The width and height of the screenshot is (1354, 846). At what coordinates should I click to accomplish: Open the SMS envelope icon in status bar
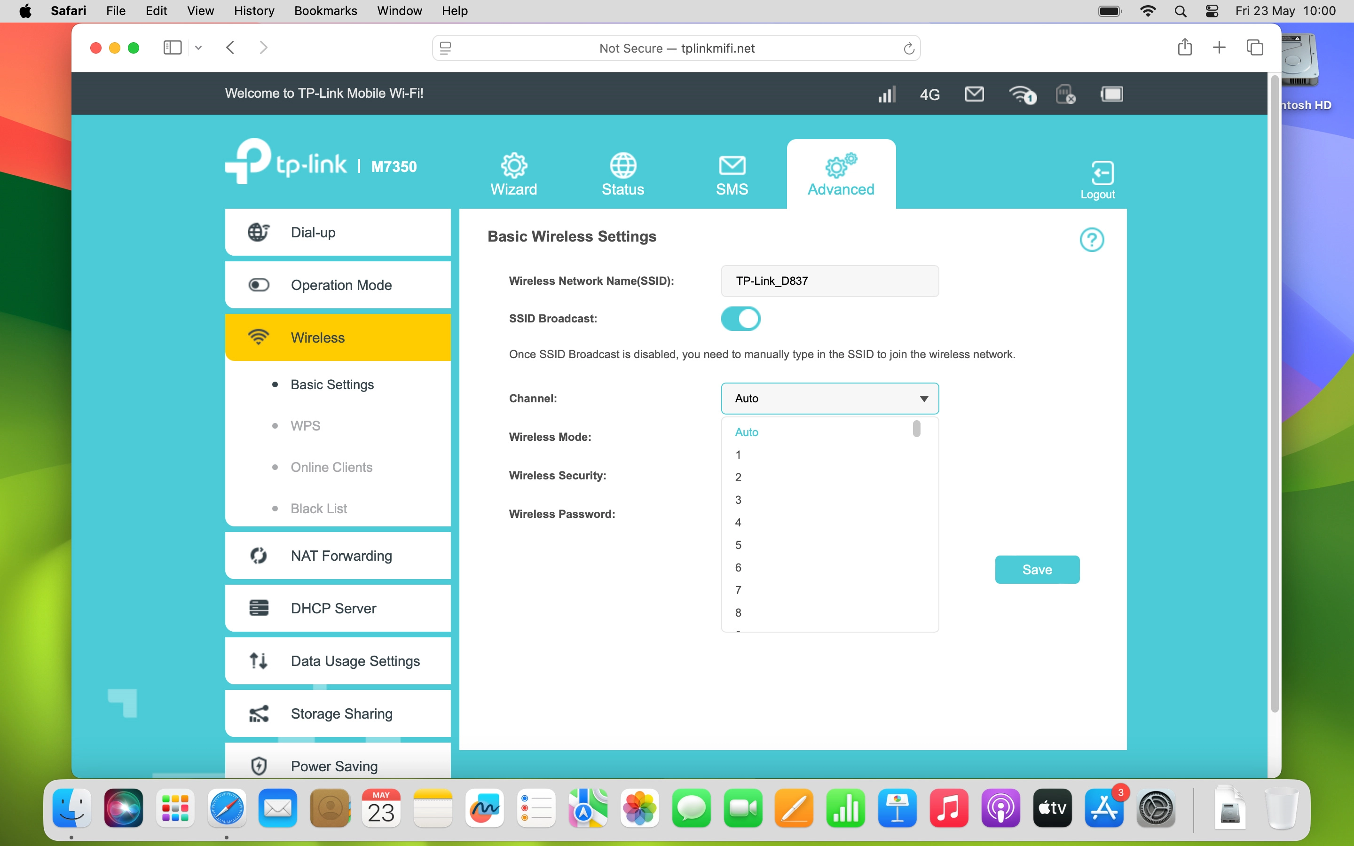974,94
